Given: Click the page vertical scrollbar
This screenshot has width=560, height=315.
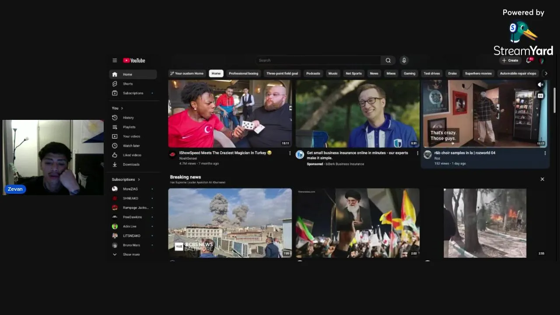Looking at the screenshot, I should (554, 100).
